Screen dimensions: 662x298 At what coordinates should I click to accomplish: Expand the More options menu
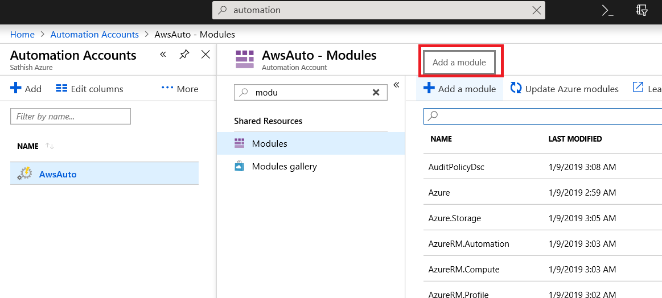pyautogui.click(x=180, y=89)
